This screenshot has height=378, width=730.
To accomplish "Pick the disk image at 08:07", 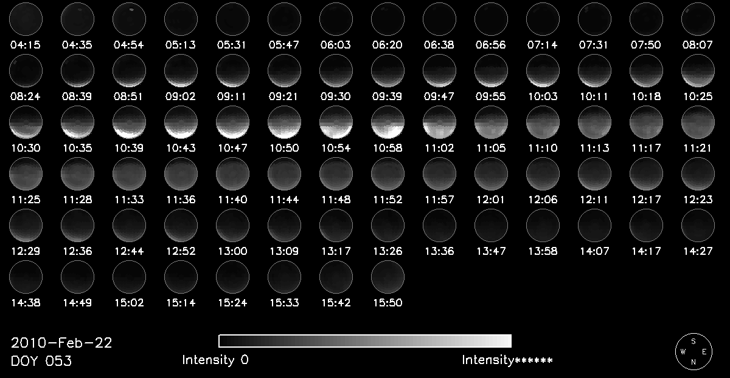I will pos(698,19).
